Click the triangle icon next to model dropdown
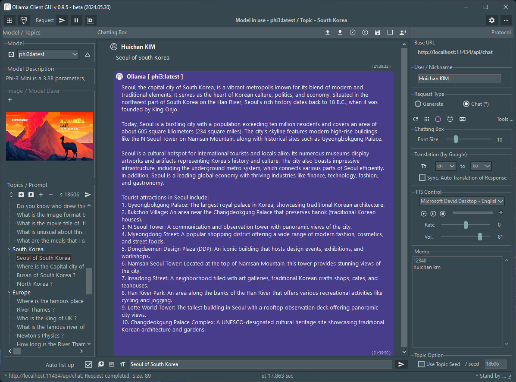This screenshot has width=516, height=382. point(88,54)
